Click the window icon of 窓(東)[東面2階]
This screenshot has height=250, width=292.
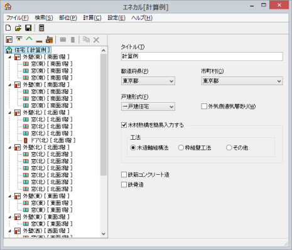26,224
